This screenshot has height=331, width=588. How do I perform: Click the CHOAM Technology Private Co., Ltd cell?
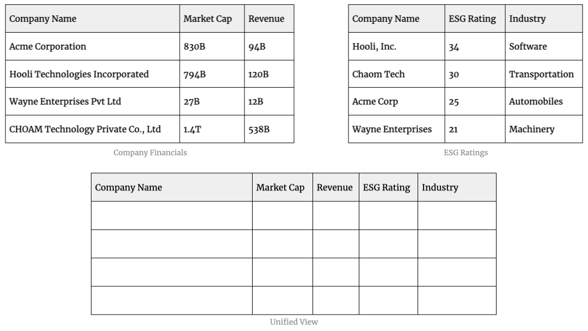click(93, 129)
